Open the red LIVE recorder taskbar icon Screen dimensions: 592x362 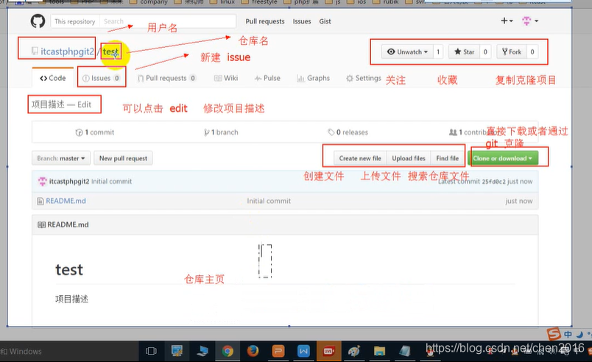click(328, 352)
